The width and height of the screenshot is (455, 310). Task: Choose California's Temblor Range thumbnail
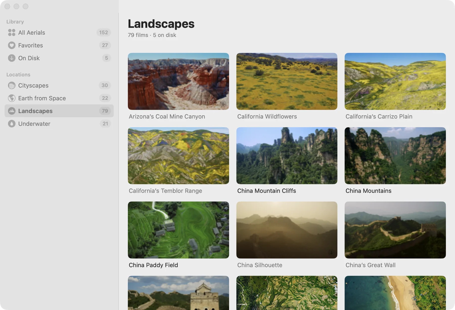178,156
